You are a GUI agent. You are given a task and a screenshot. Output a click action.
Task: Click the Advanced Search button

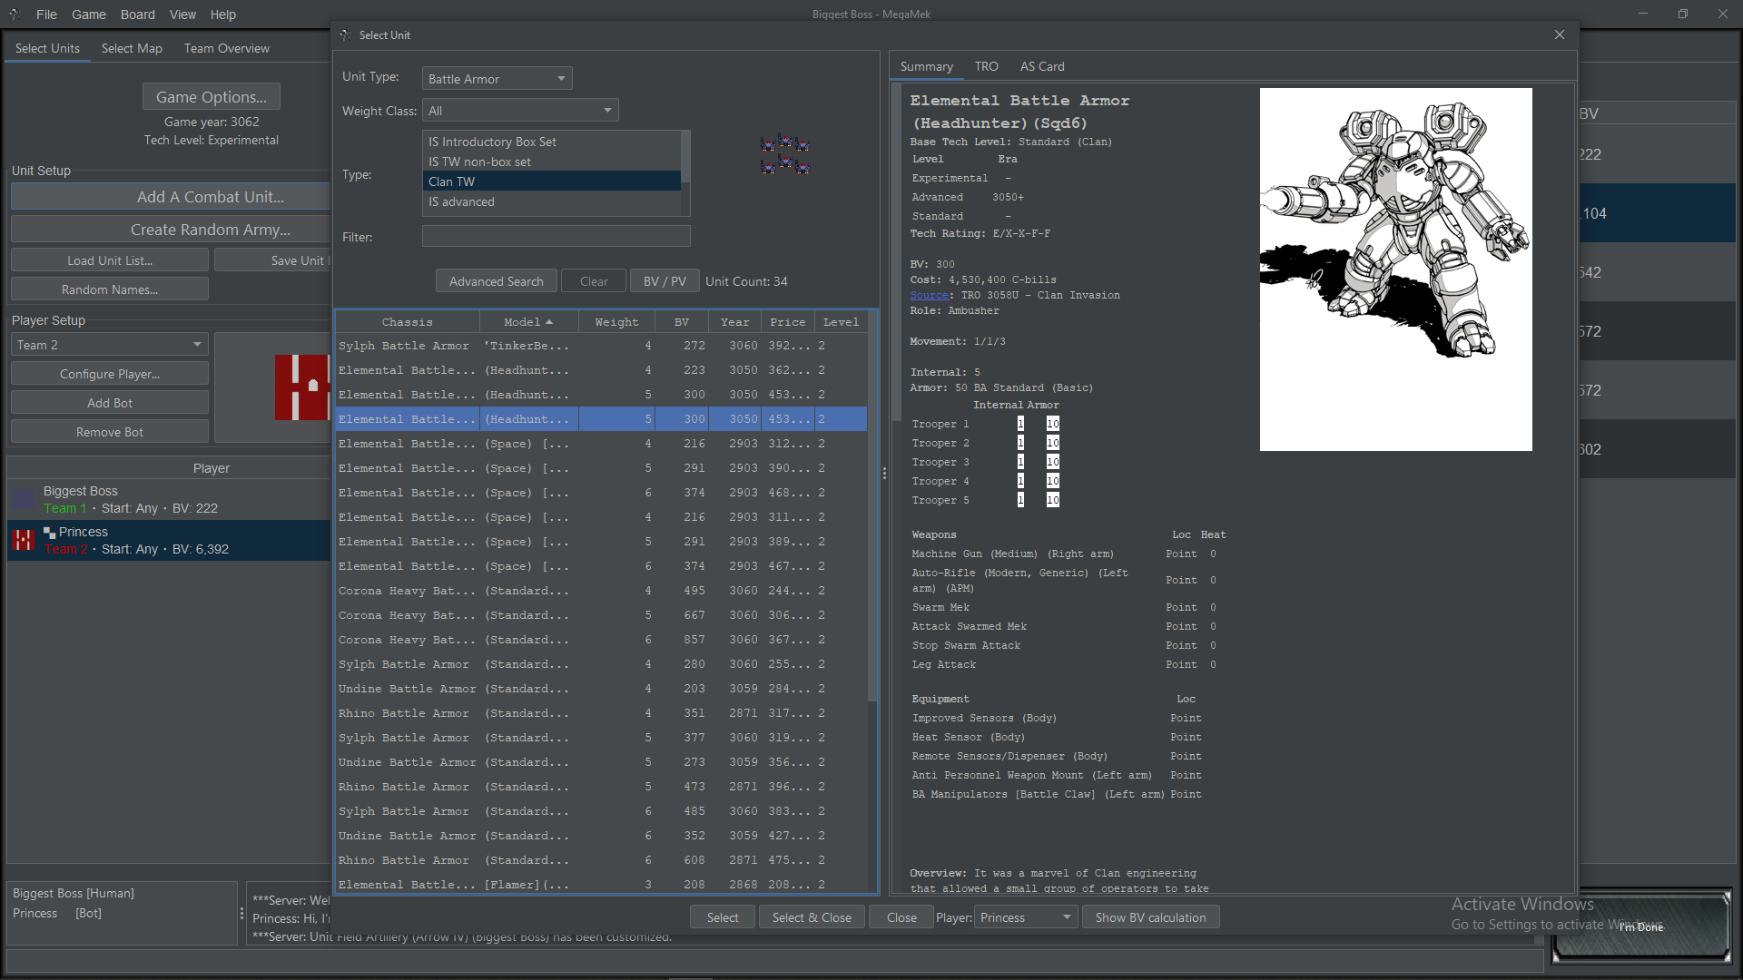(496, 280)
